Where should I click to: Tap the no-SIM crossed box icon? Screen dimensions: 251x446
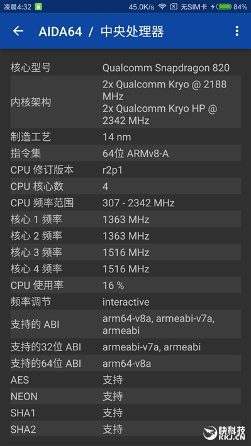click(174, 7)
